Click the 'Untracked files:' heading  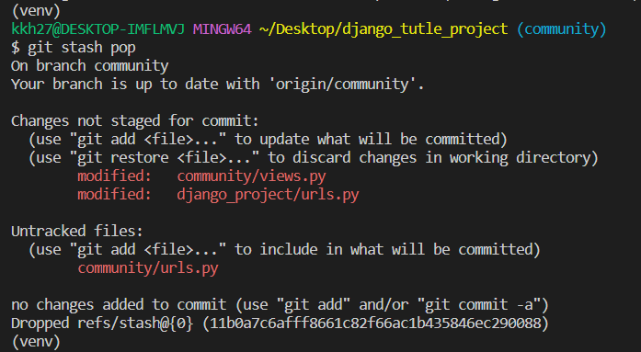tap(77, 232)
